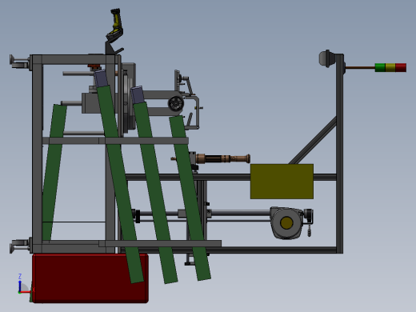
Task: Select the round spoked handwheel
Action: tap(176, 103)
